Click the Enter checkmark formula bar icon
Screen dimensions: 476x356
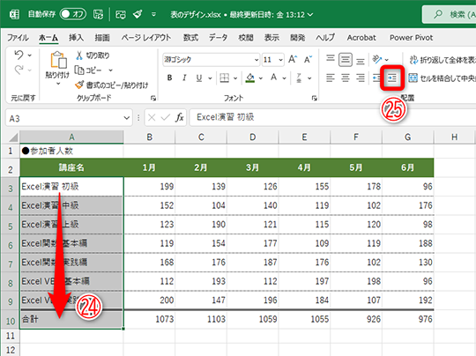click(166, 117)
